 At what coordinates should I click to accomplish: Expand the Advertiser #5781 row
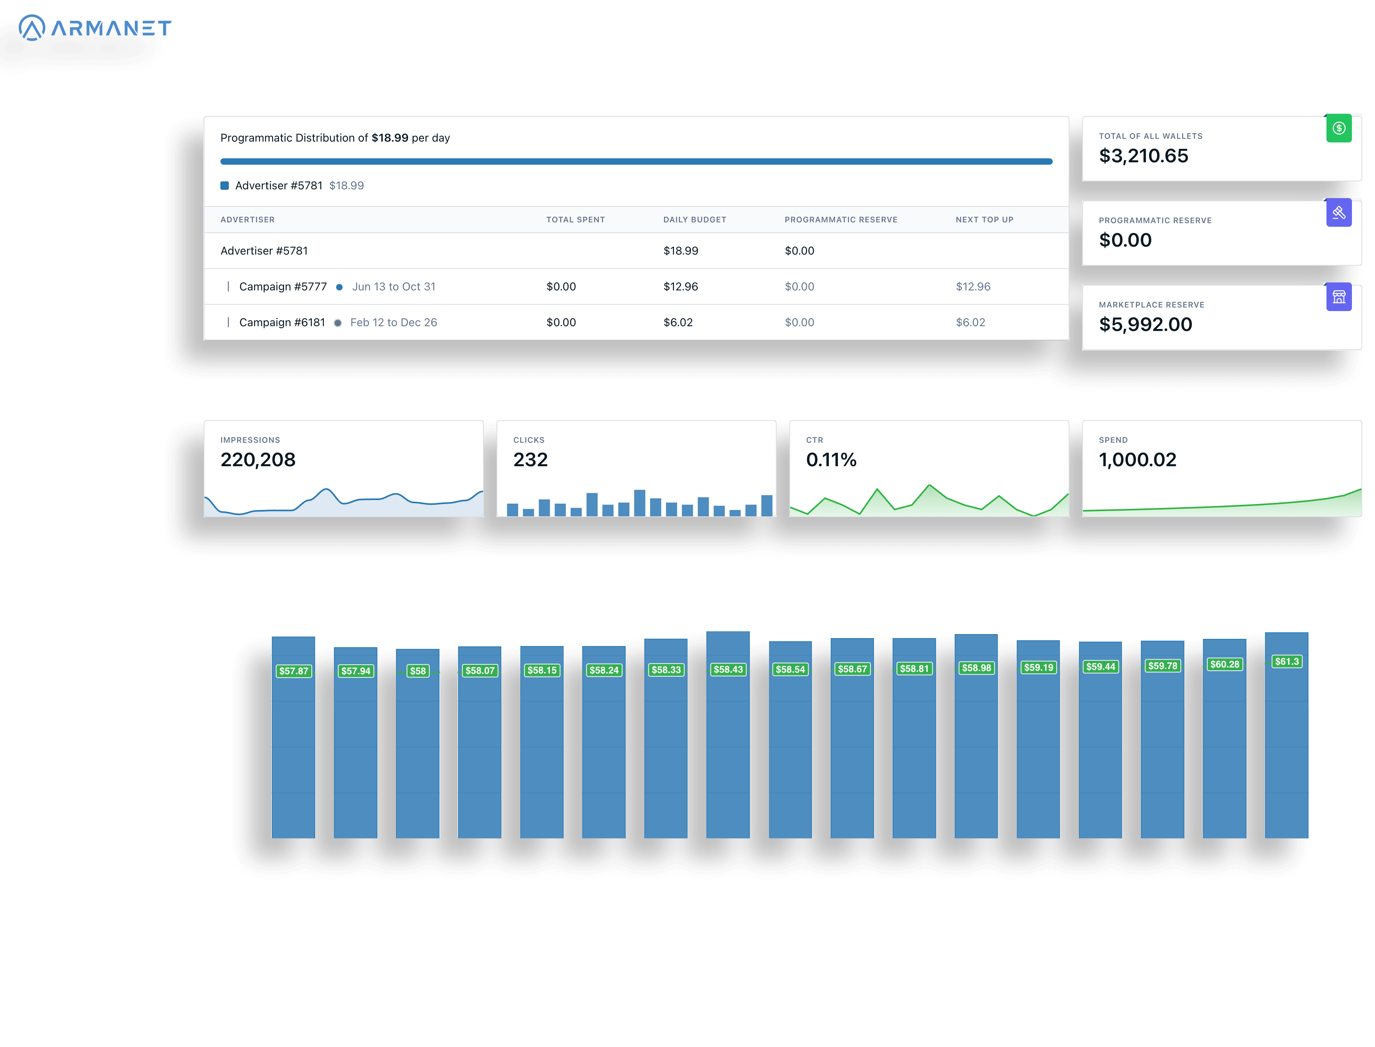point(264,251)
